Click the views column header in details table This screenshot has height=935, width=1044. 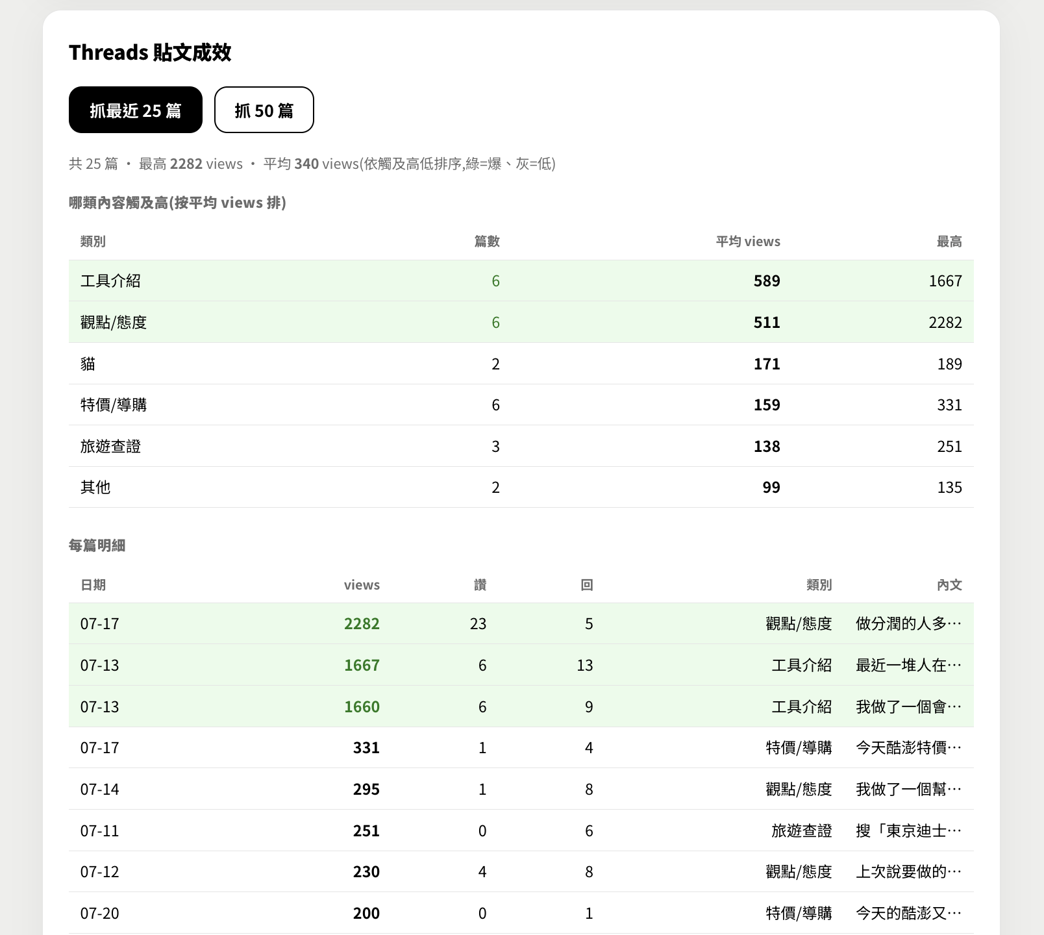tap(362, 585)
